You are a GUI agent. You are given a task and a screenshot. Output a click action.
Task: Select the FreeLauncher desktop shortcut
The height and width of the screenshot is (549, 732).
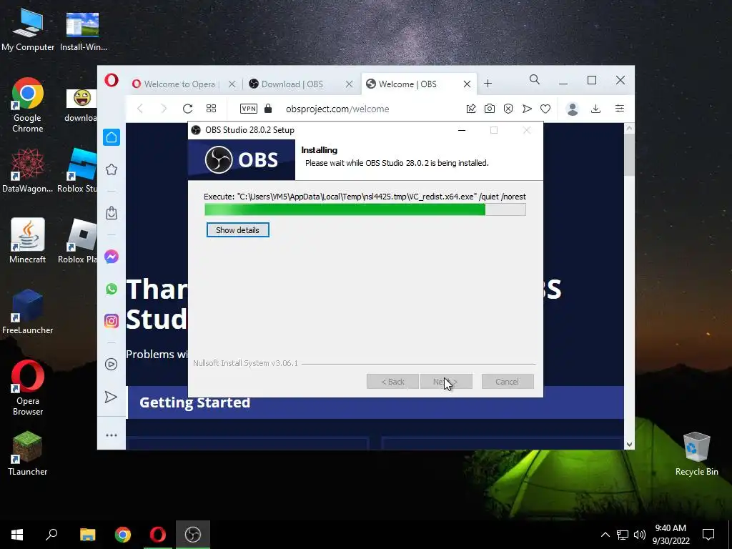click(x=28, y=312)
